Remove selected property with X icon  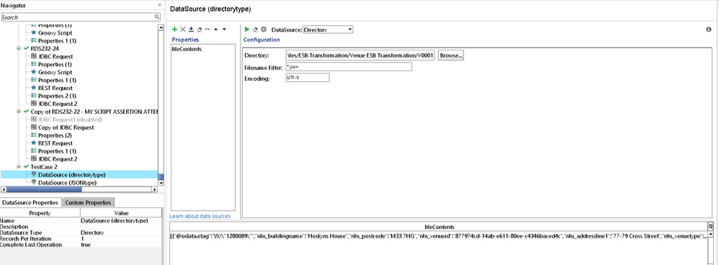click(x=182, y=30)
